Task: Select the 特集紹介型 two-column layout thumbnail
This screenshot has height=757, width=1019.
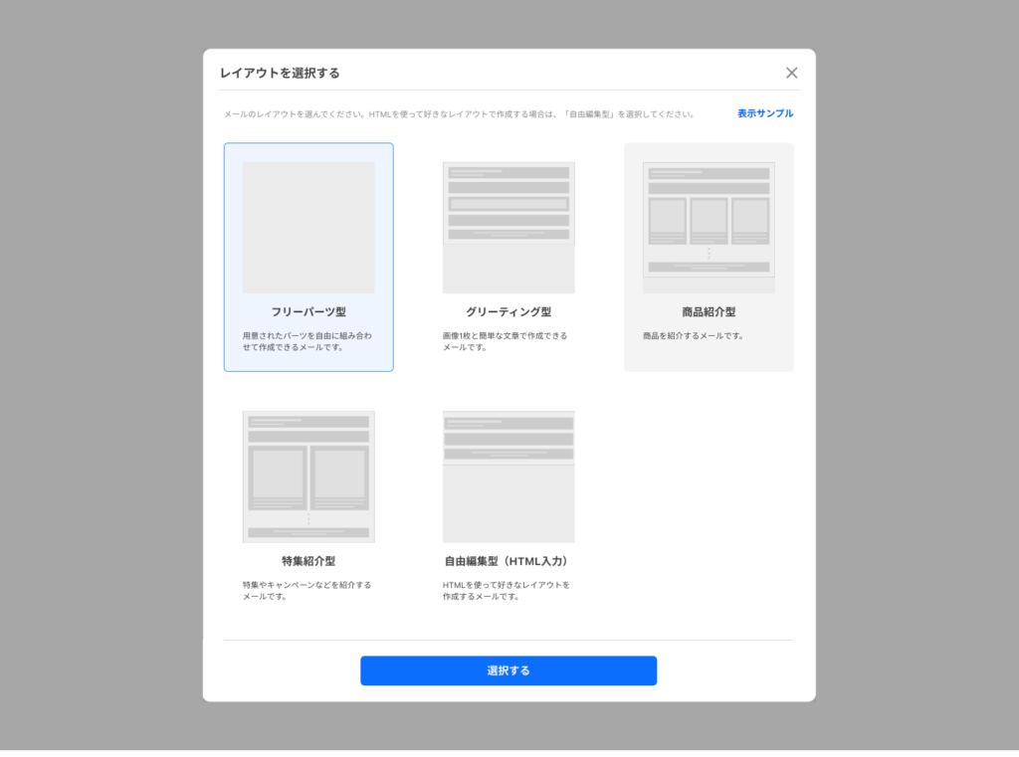Action: pos(308,476)
